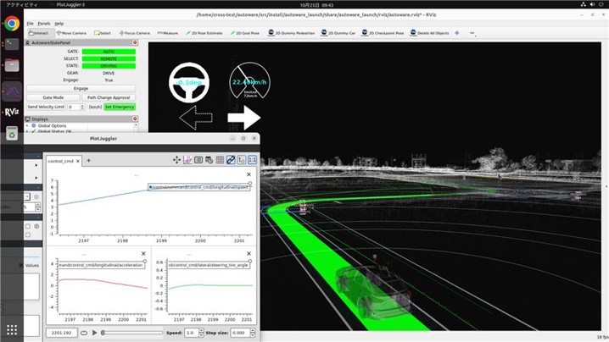
Task: Open the File menu in RViz
Action: (30, 24)
